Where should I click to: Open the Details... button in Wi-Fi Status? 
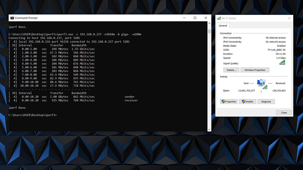click(231, 70)
